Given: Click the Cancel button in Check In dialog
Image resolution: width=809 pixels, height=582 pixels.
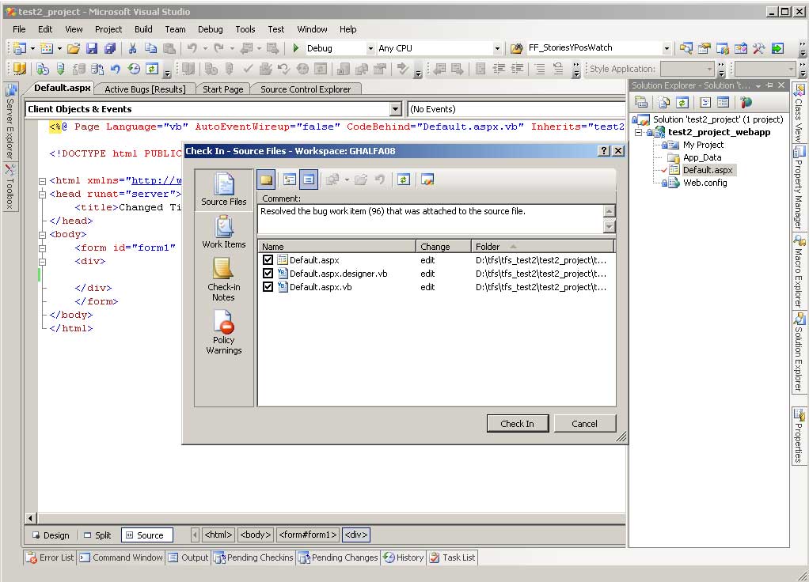Looking at the screenshot, I should point(584,424).
